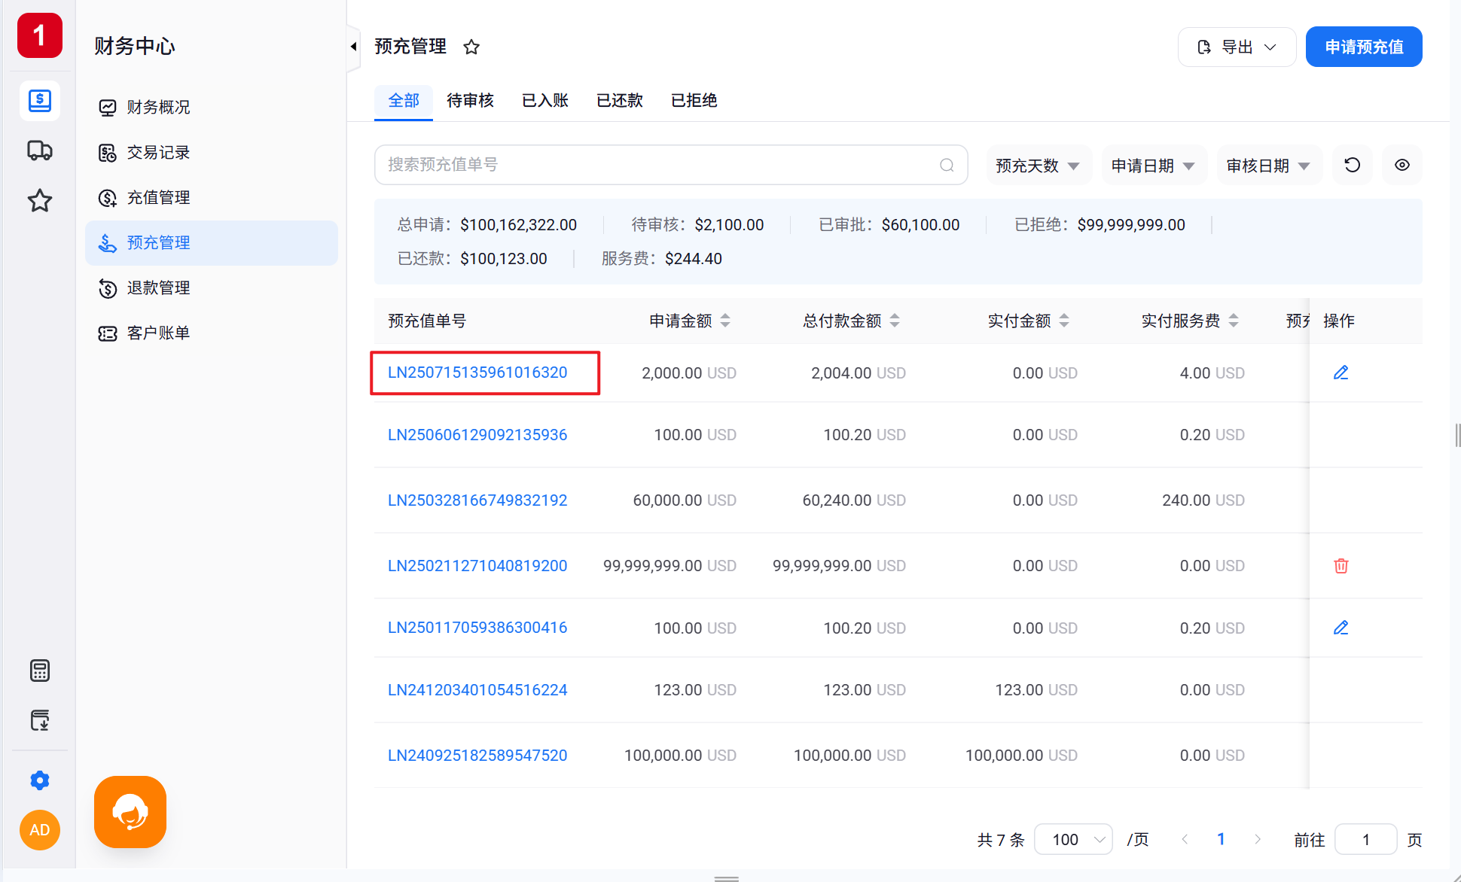Viewport: 1461px width, 882px height.
Task: Open order LN250211271040819200
Action: 477,566
